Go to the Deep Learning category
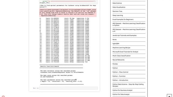The height and width of the screenshot is (97, 173). point(118,15)
